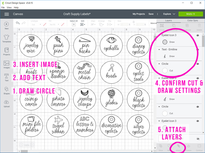
Task: Open the Shapes tool
Action: tap(6, 90)
